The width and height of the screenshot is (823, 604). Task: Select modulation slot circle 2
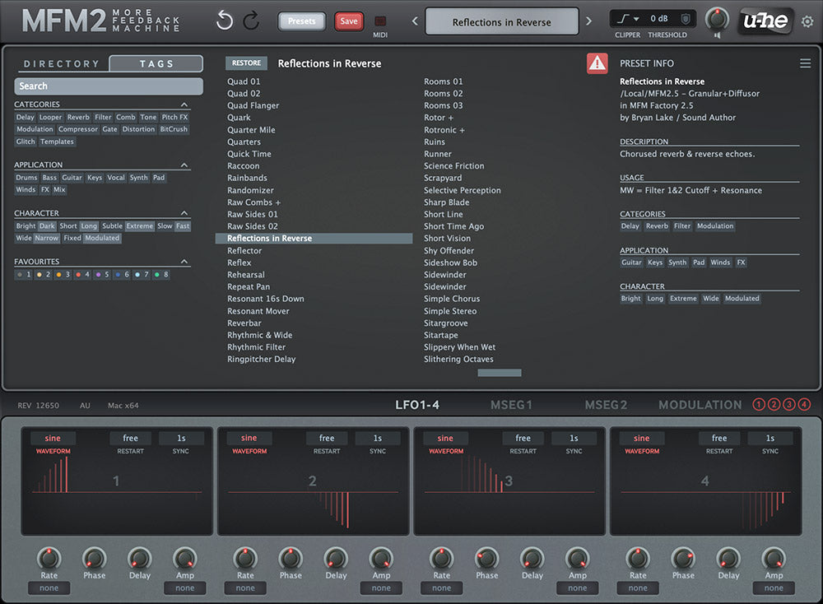tap(774, 405)
